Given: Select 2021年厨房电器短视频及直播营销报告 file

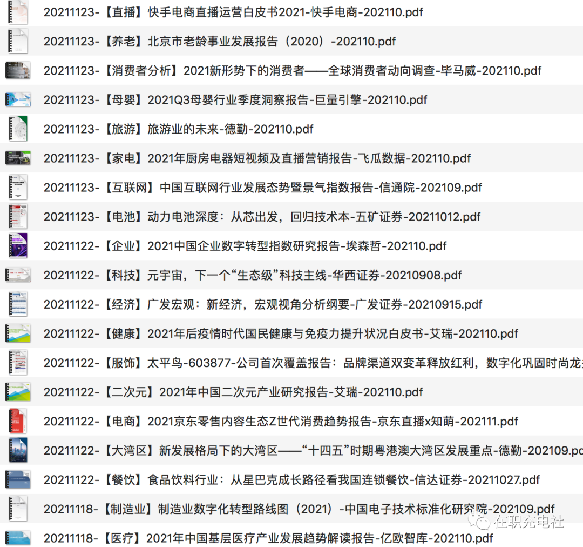Looking at the screenshot, I should pos(257,158).
